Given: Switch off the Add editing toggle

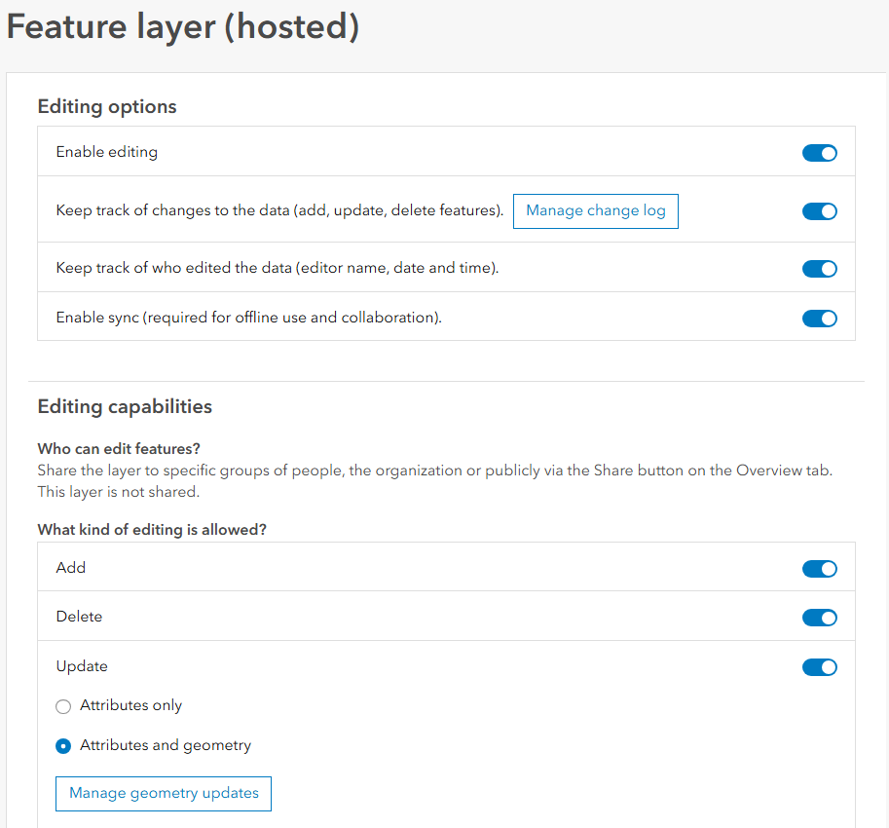Looking at the screenshot, I should pos(819,569).
